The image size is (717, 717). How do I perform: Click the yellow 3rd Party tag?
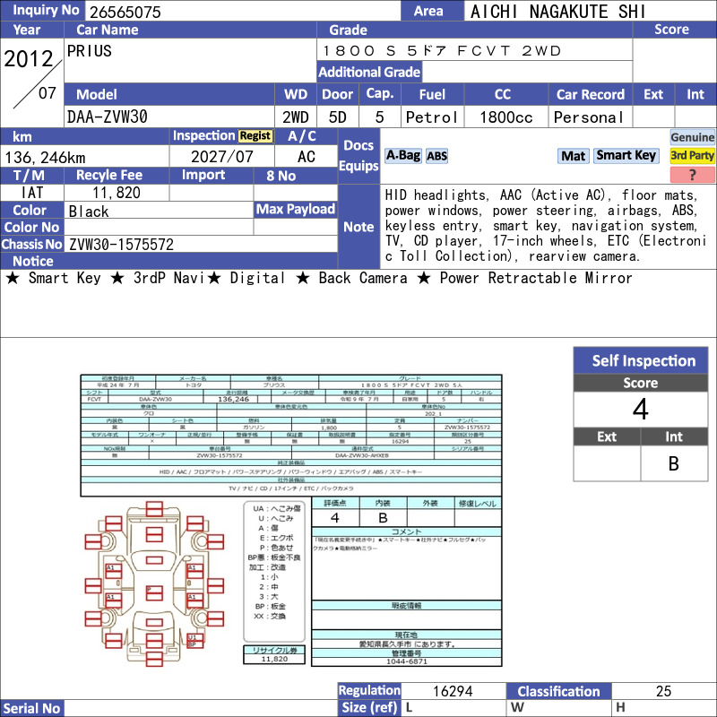click(x=692, y=156)
